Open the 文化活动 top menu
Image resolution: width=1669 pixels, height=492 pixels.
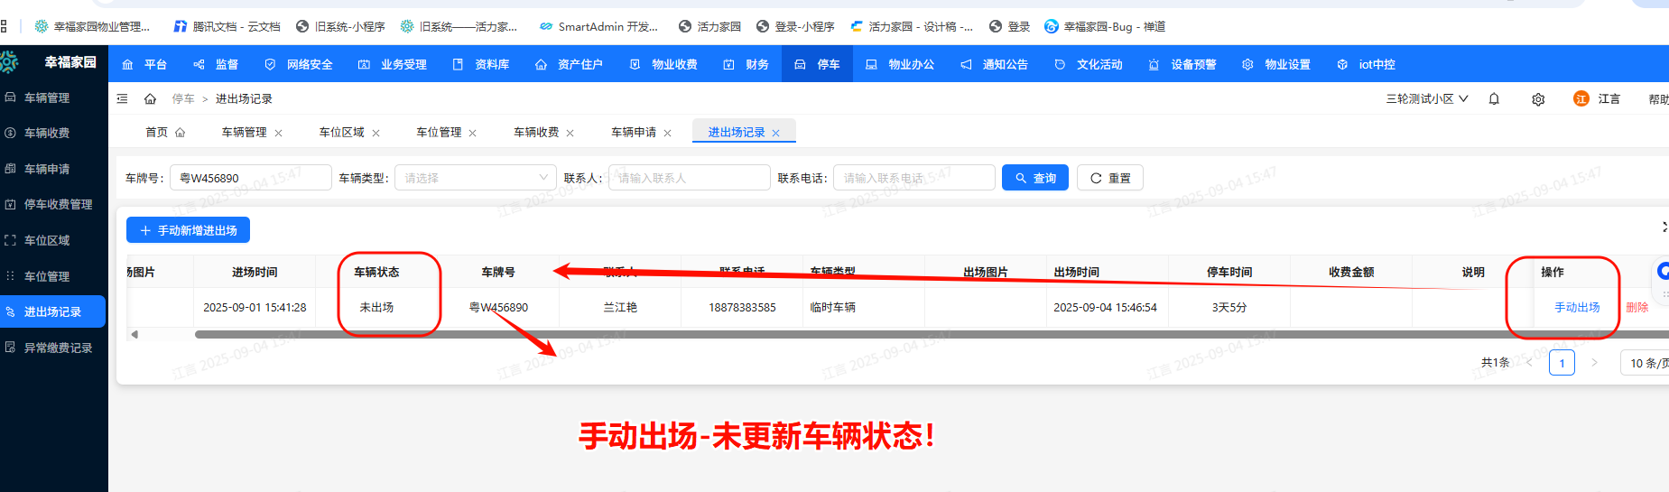pos(1089,64)
